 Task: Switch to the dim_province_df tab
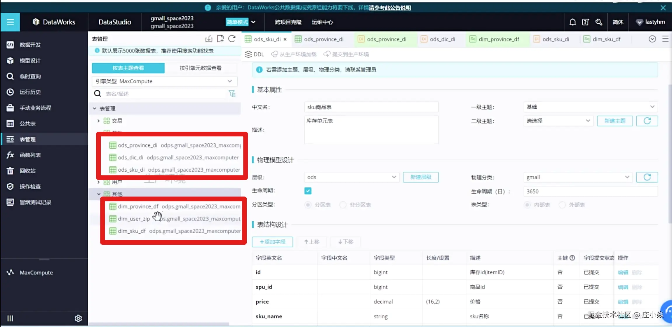click(498, 39)
